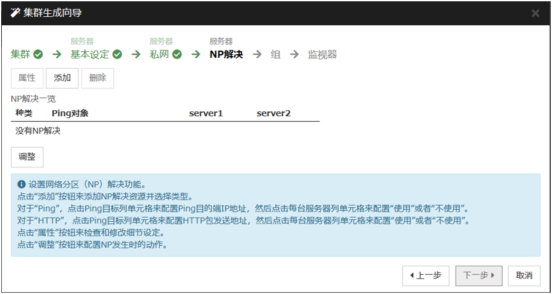
Task: Go back with 上一步 button
Action: 425,276
